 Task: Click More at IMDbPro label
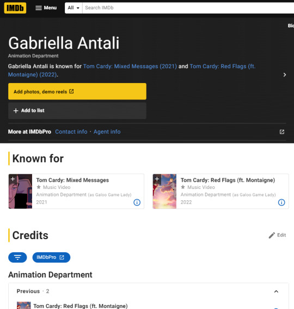[x=29, y=132]
